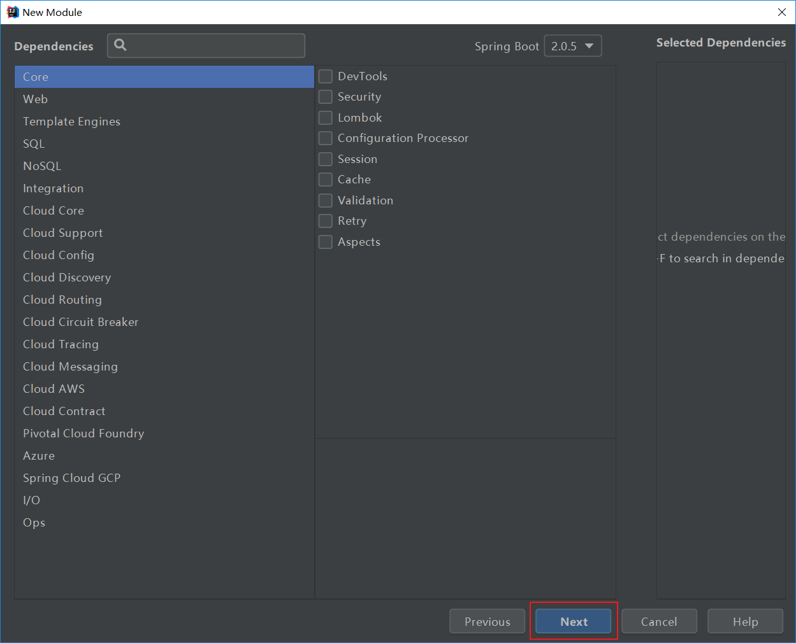Image resolution: width=796 pixels, height=643 pixels.
Task: Select Cloud Support category
Action: pyautogui.click(x=164, y=233)
